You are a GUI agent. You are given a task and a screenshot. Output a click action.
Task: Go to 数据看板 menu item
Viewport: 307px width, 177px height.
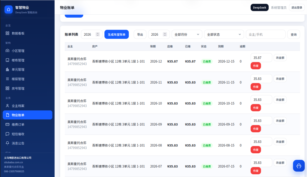pyautogui.click(x=27, y=33)
